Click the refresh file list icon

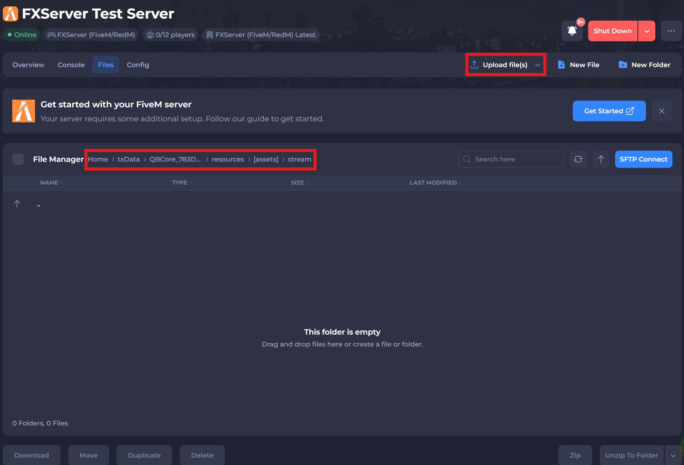click(578, 159)
